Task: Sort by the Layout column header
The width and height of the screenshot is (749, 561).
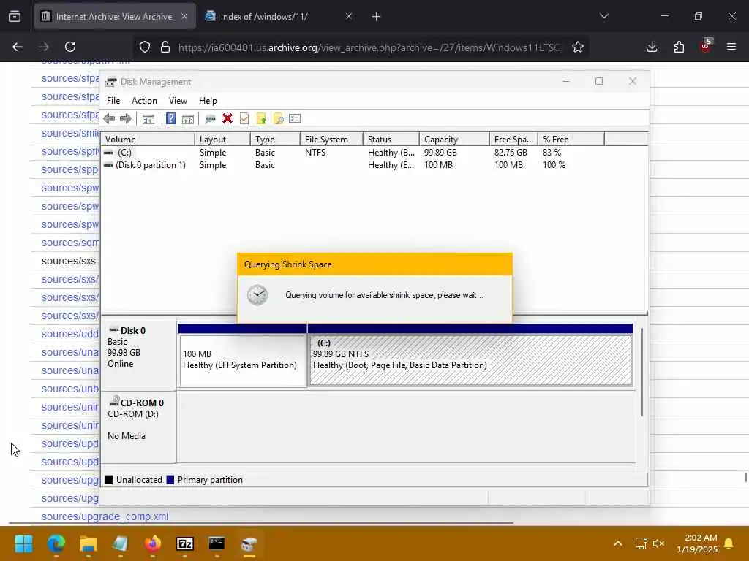Action: click(222, 140)
